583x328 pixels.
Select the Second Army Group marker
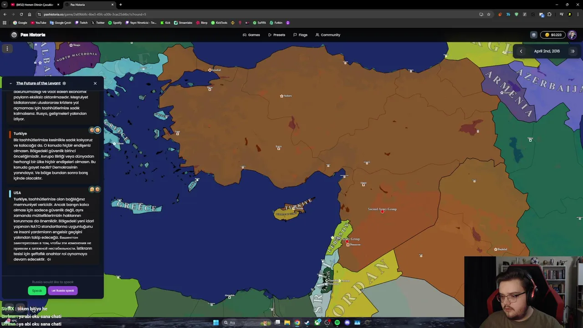[382, 211]
